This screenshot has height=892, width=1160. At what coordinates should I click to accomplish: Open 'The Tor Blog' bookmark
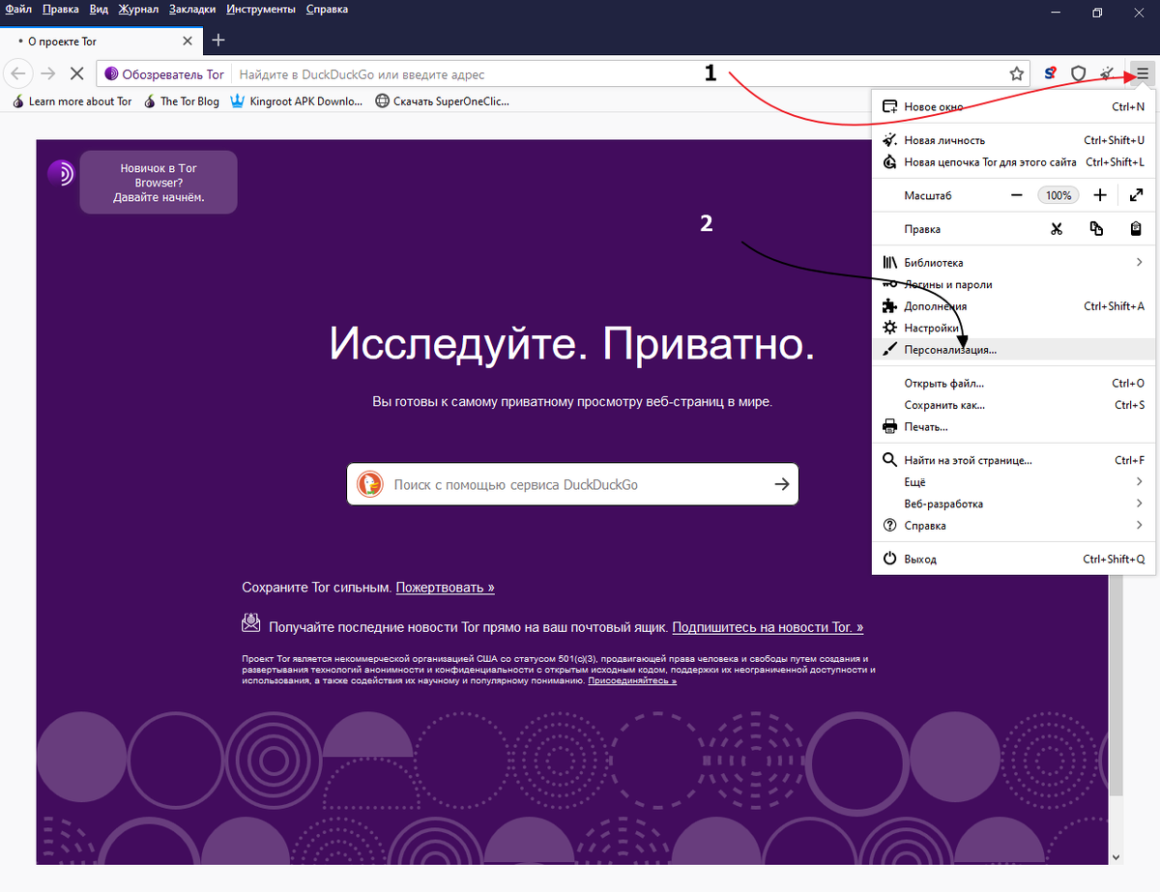click(182, 101)
